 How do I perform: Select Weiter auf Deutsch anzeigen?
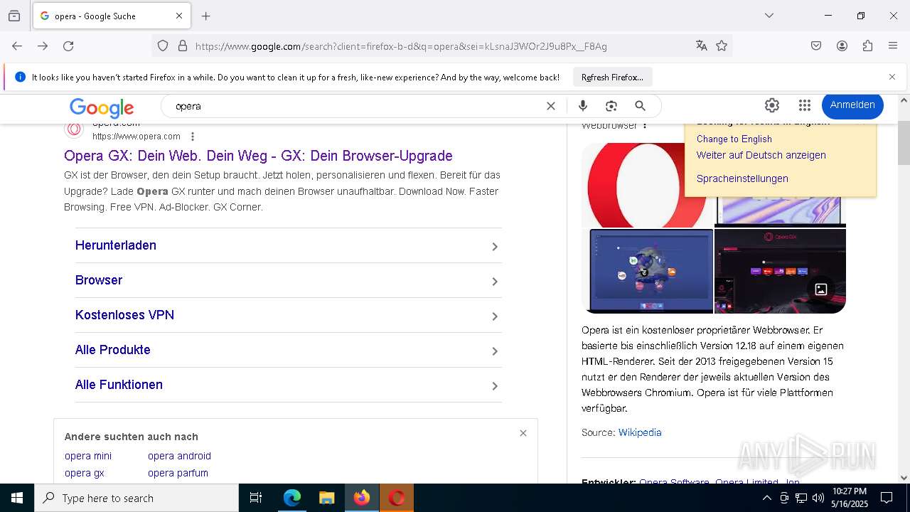[x=761, y=155]
